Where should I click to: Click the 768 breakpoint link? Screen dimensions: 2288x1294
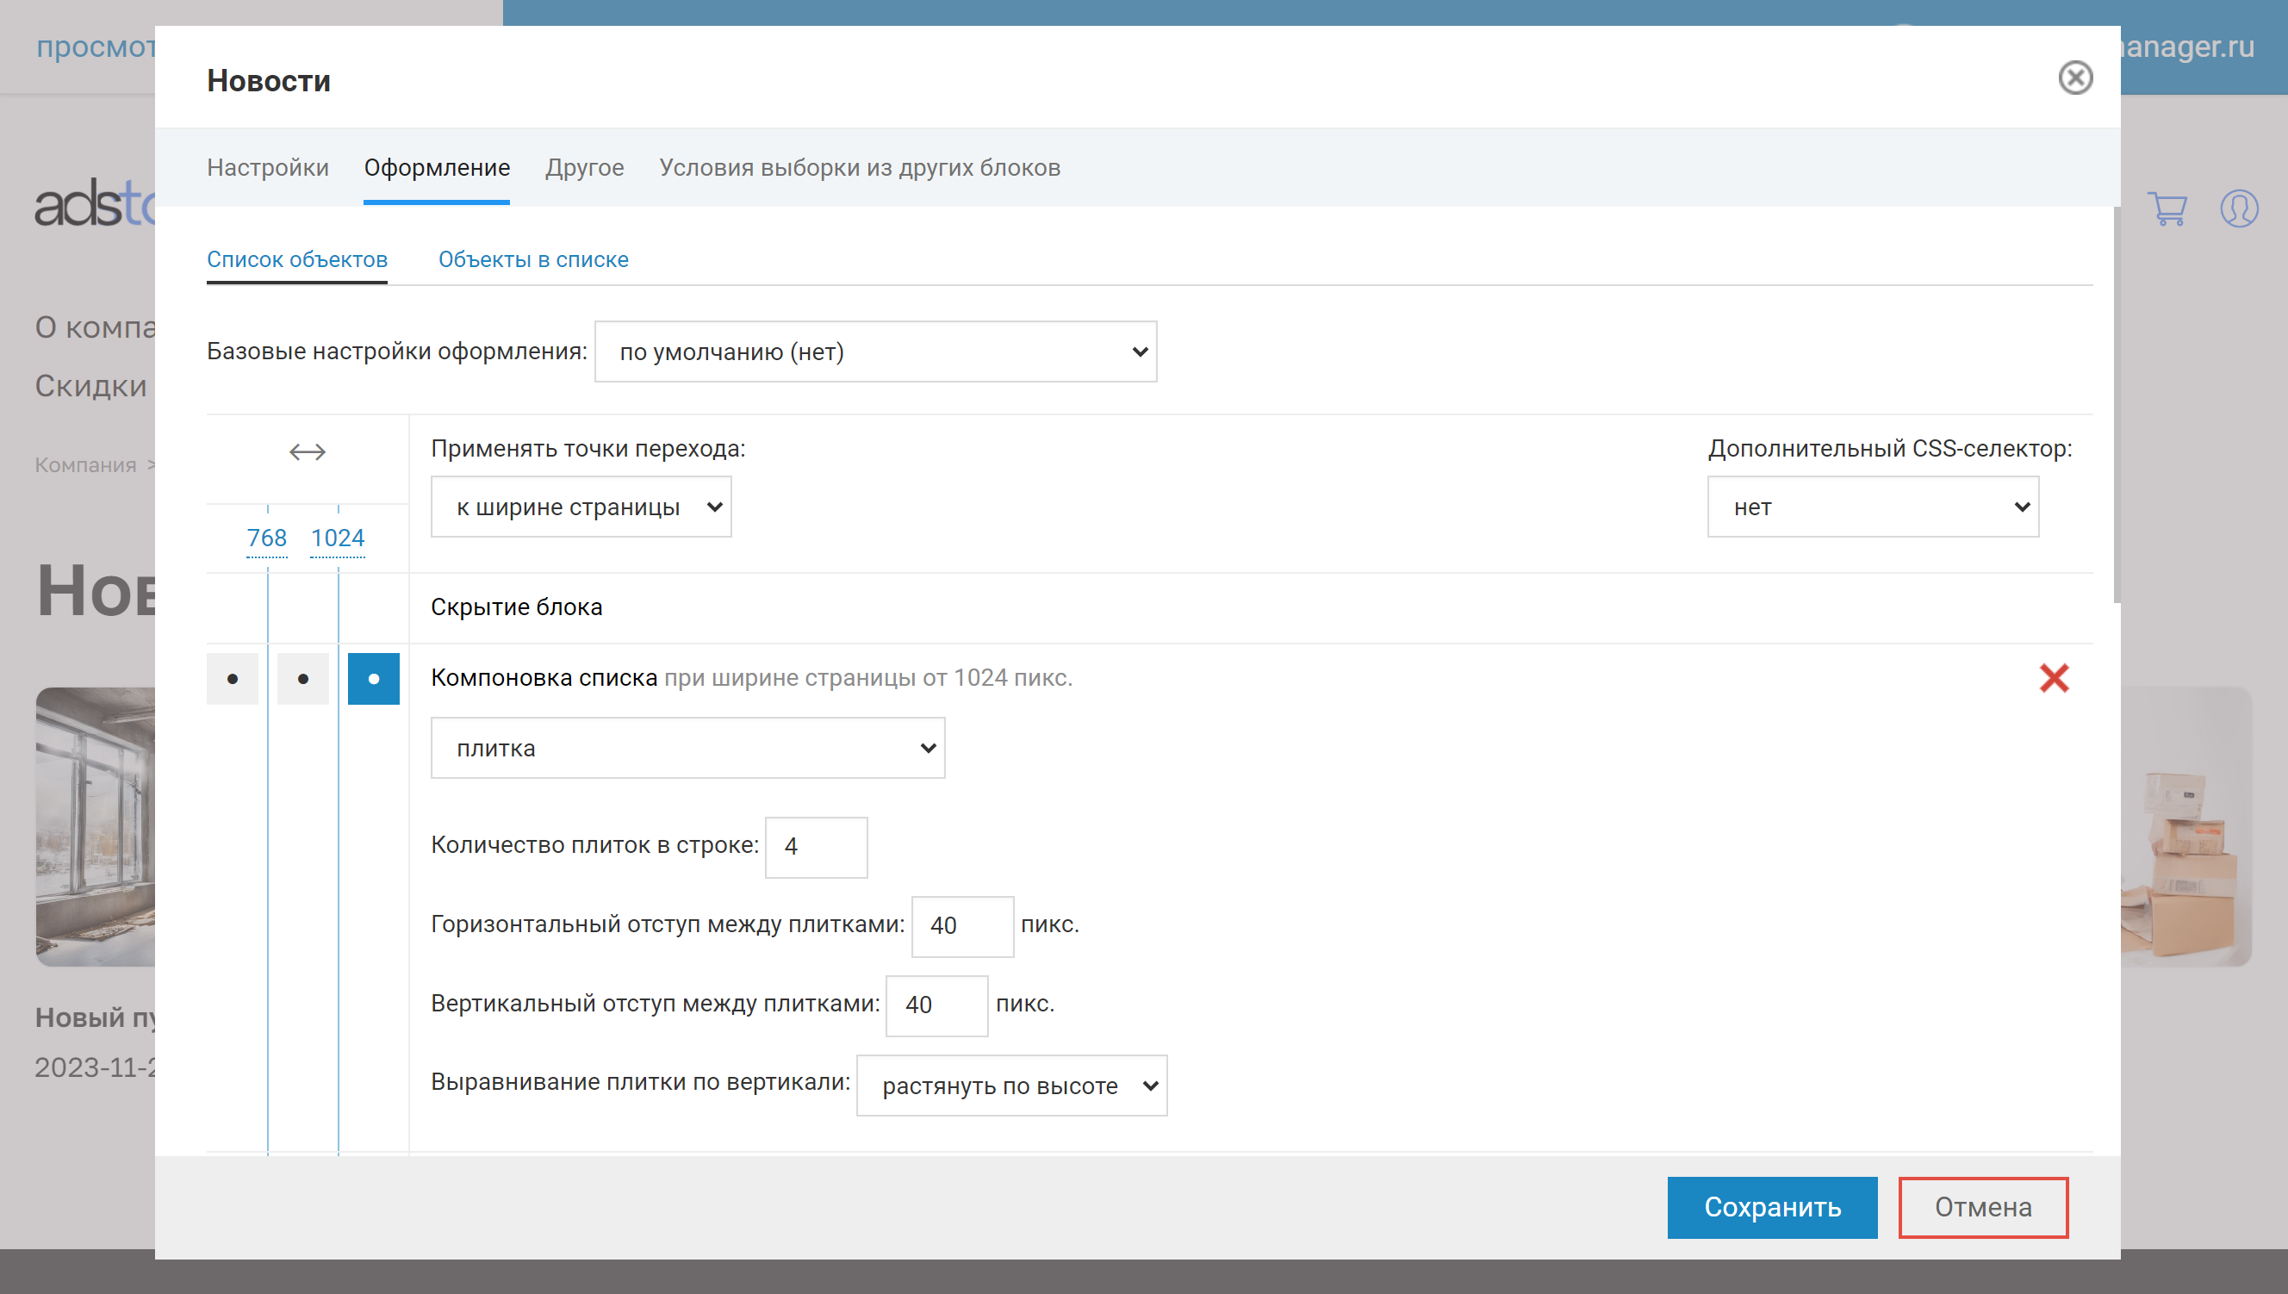266,538
